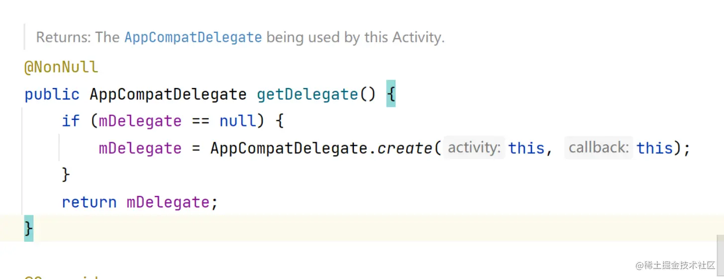Image resolution: width=724 pixels, height=279 pixels.
Task: Click the callback: parameter hint
Action: pyautogui.click(x=599, y=148)
